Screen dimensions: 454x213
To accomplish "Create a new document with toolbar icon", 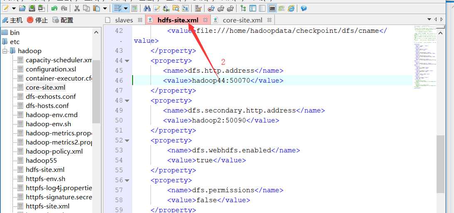I will 5,8.
